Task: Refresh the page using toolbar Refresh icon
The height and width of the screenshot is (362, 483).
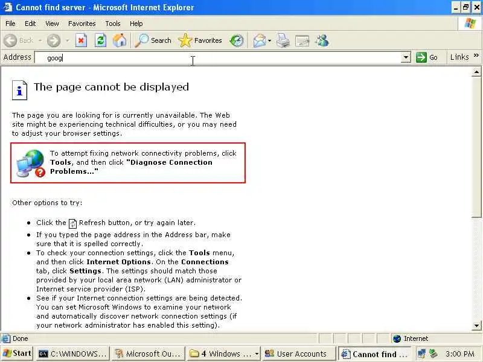Action: tap(100, 40)
